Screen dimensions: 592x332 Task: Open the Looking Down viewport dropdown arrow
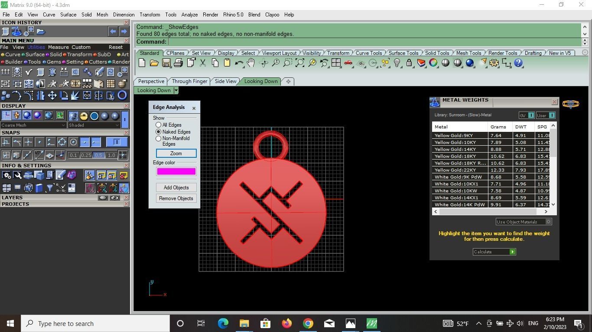(176, 90)
